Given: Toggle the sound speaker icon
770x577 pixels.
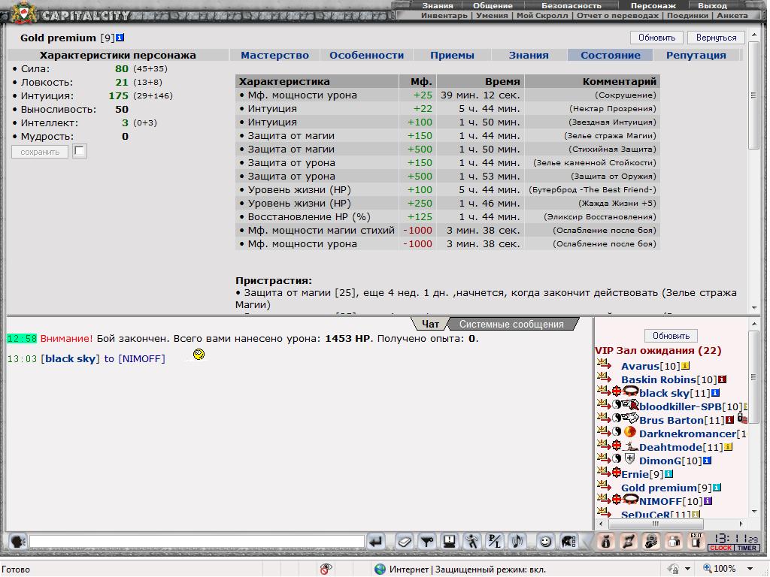Looking at the screenshot, I should (517, 542).
